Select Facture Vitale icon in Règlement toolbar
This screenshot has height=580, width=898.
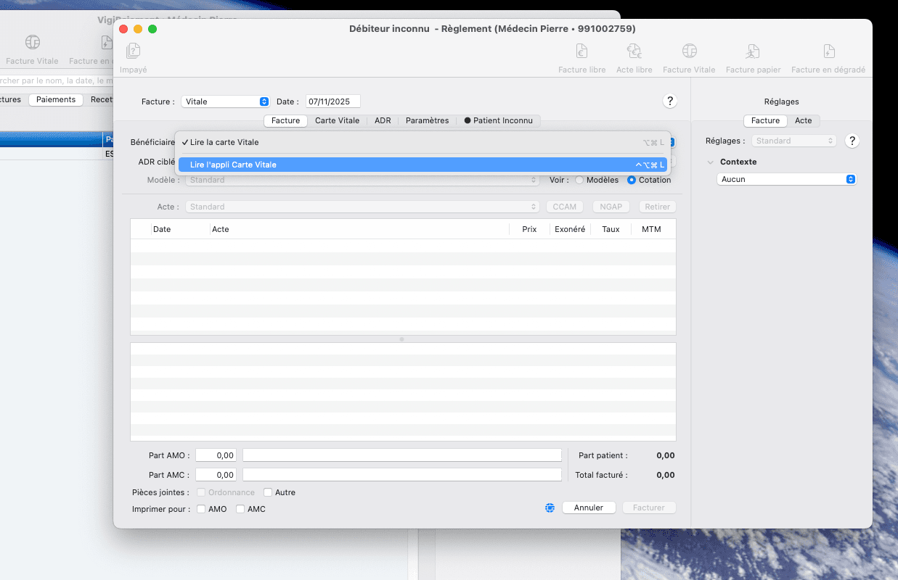click(x=689, y=51)
